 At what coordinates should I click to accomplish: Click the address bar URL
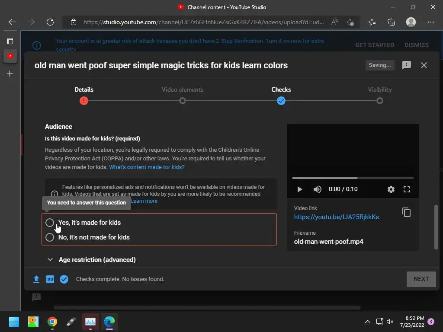pyautogui.click(x=203, y=22)
